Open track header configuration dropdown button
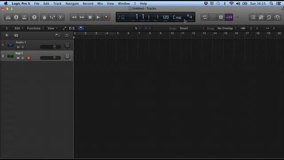284x160 pixels. (x=67, y=35)
